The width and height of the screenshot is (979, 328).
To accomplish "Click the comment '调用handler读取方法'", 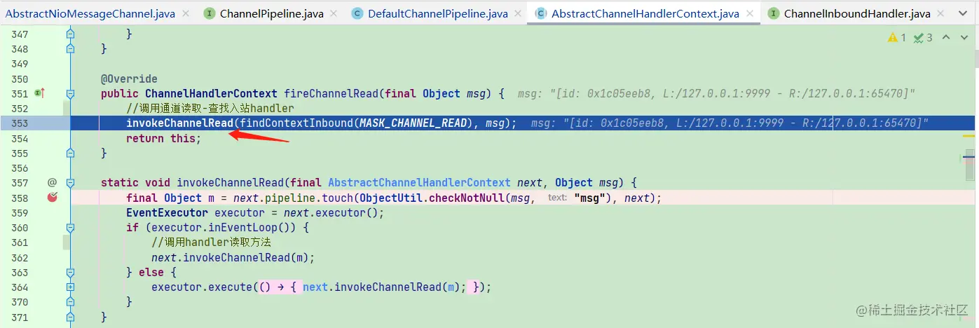I will (x=211, y=242).
